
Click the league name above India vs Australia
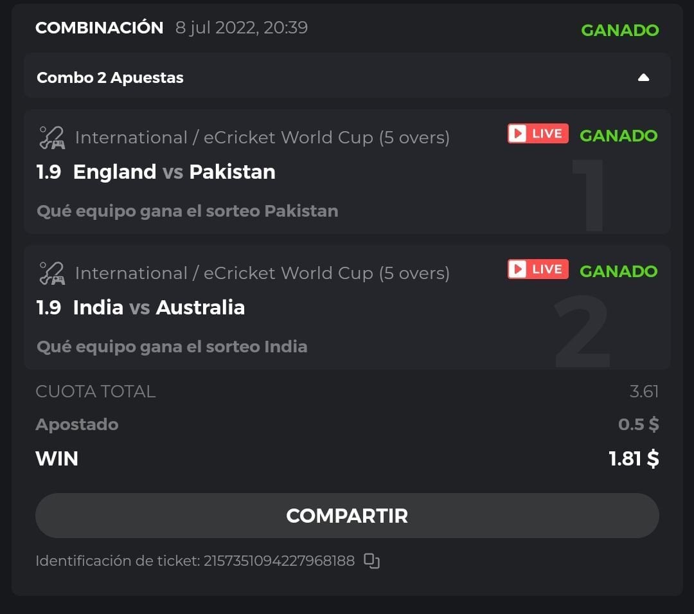(262, 273)
